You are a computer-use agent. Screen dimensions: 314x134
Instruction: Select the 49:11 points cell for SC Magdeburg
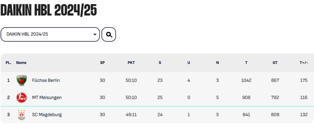coord(131,115)
